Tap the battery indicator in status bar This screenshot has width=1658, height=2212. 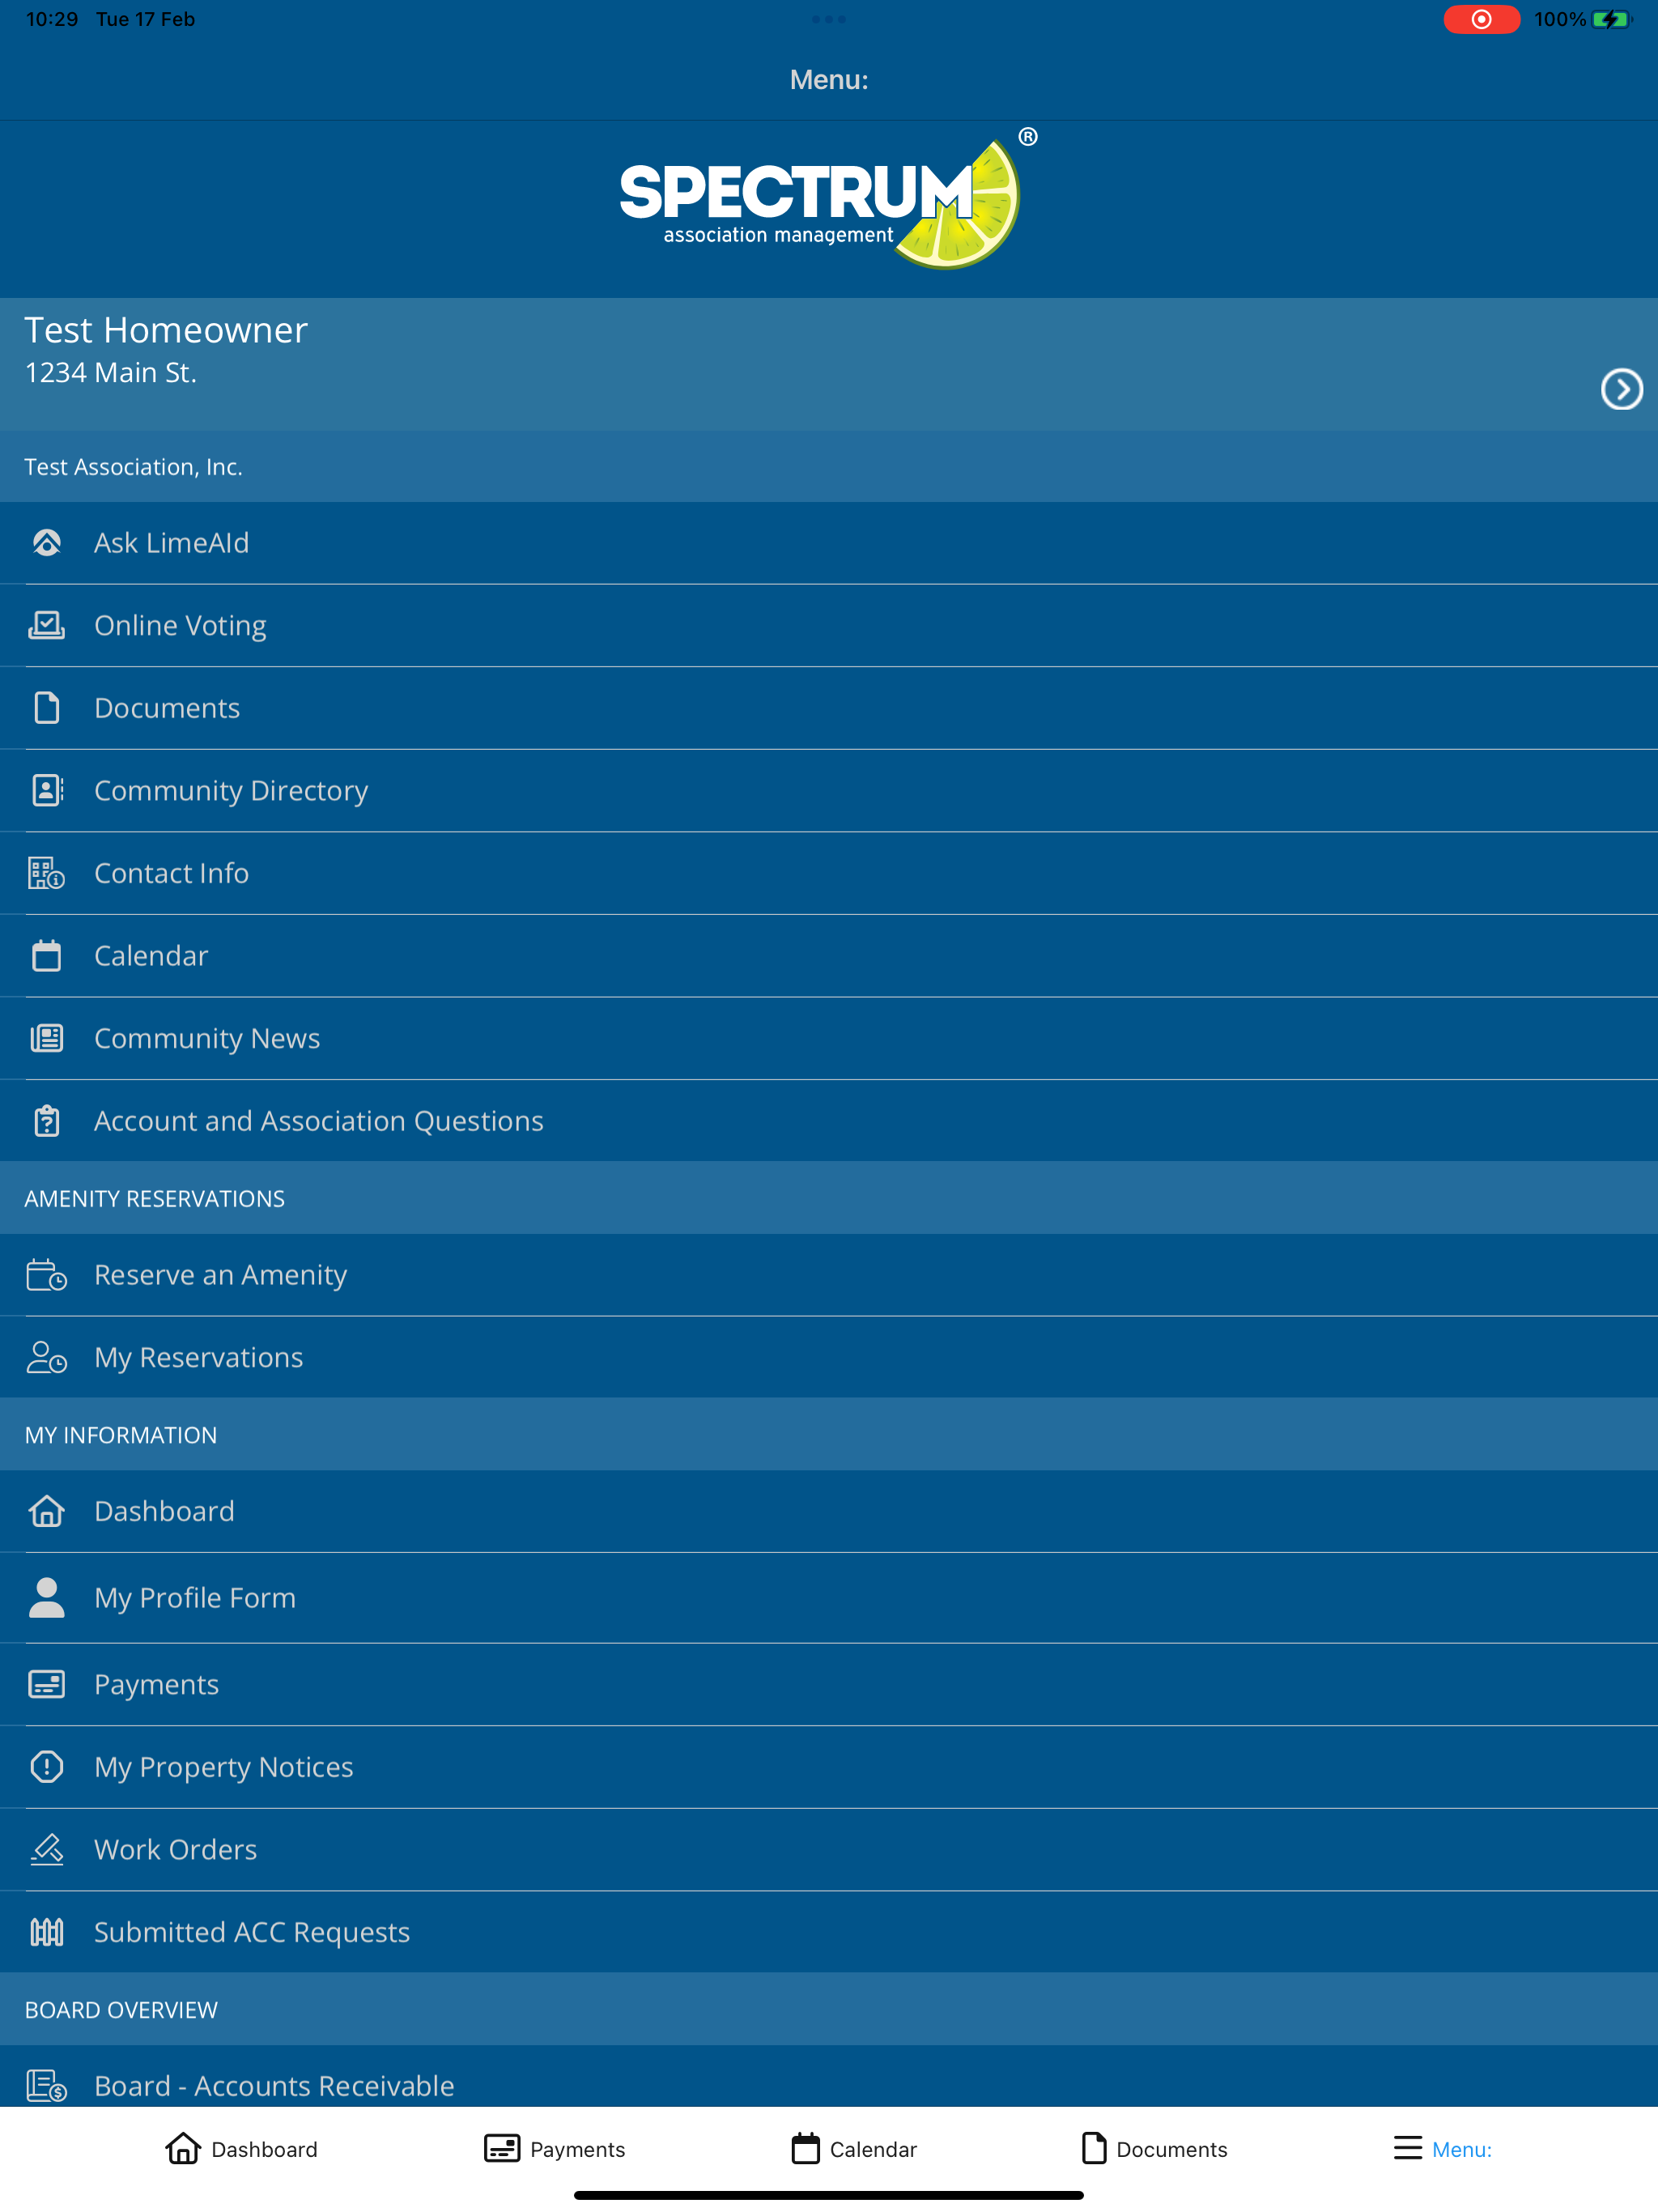coord(1611,19)
